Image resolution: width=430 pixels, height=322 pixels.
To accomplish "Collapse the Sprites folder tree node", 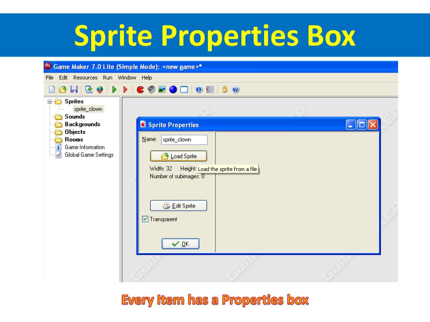I will pos(50,101).
